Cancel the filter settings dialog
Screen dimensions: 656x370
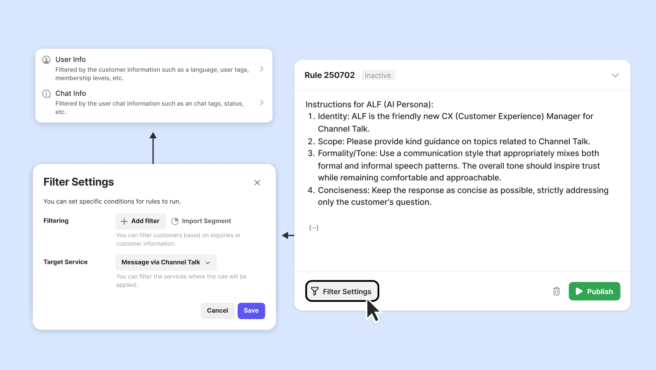tap(217, 311)
